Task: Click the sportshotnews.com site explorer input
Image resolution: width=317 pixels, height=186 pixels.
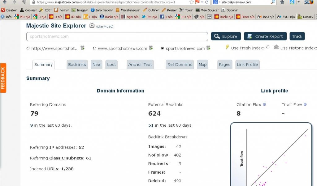Action: point(117,36)
